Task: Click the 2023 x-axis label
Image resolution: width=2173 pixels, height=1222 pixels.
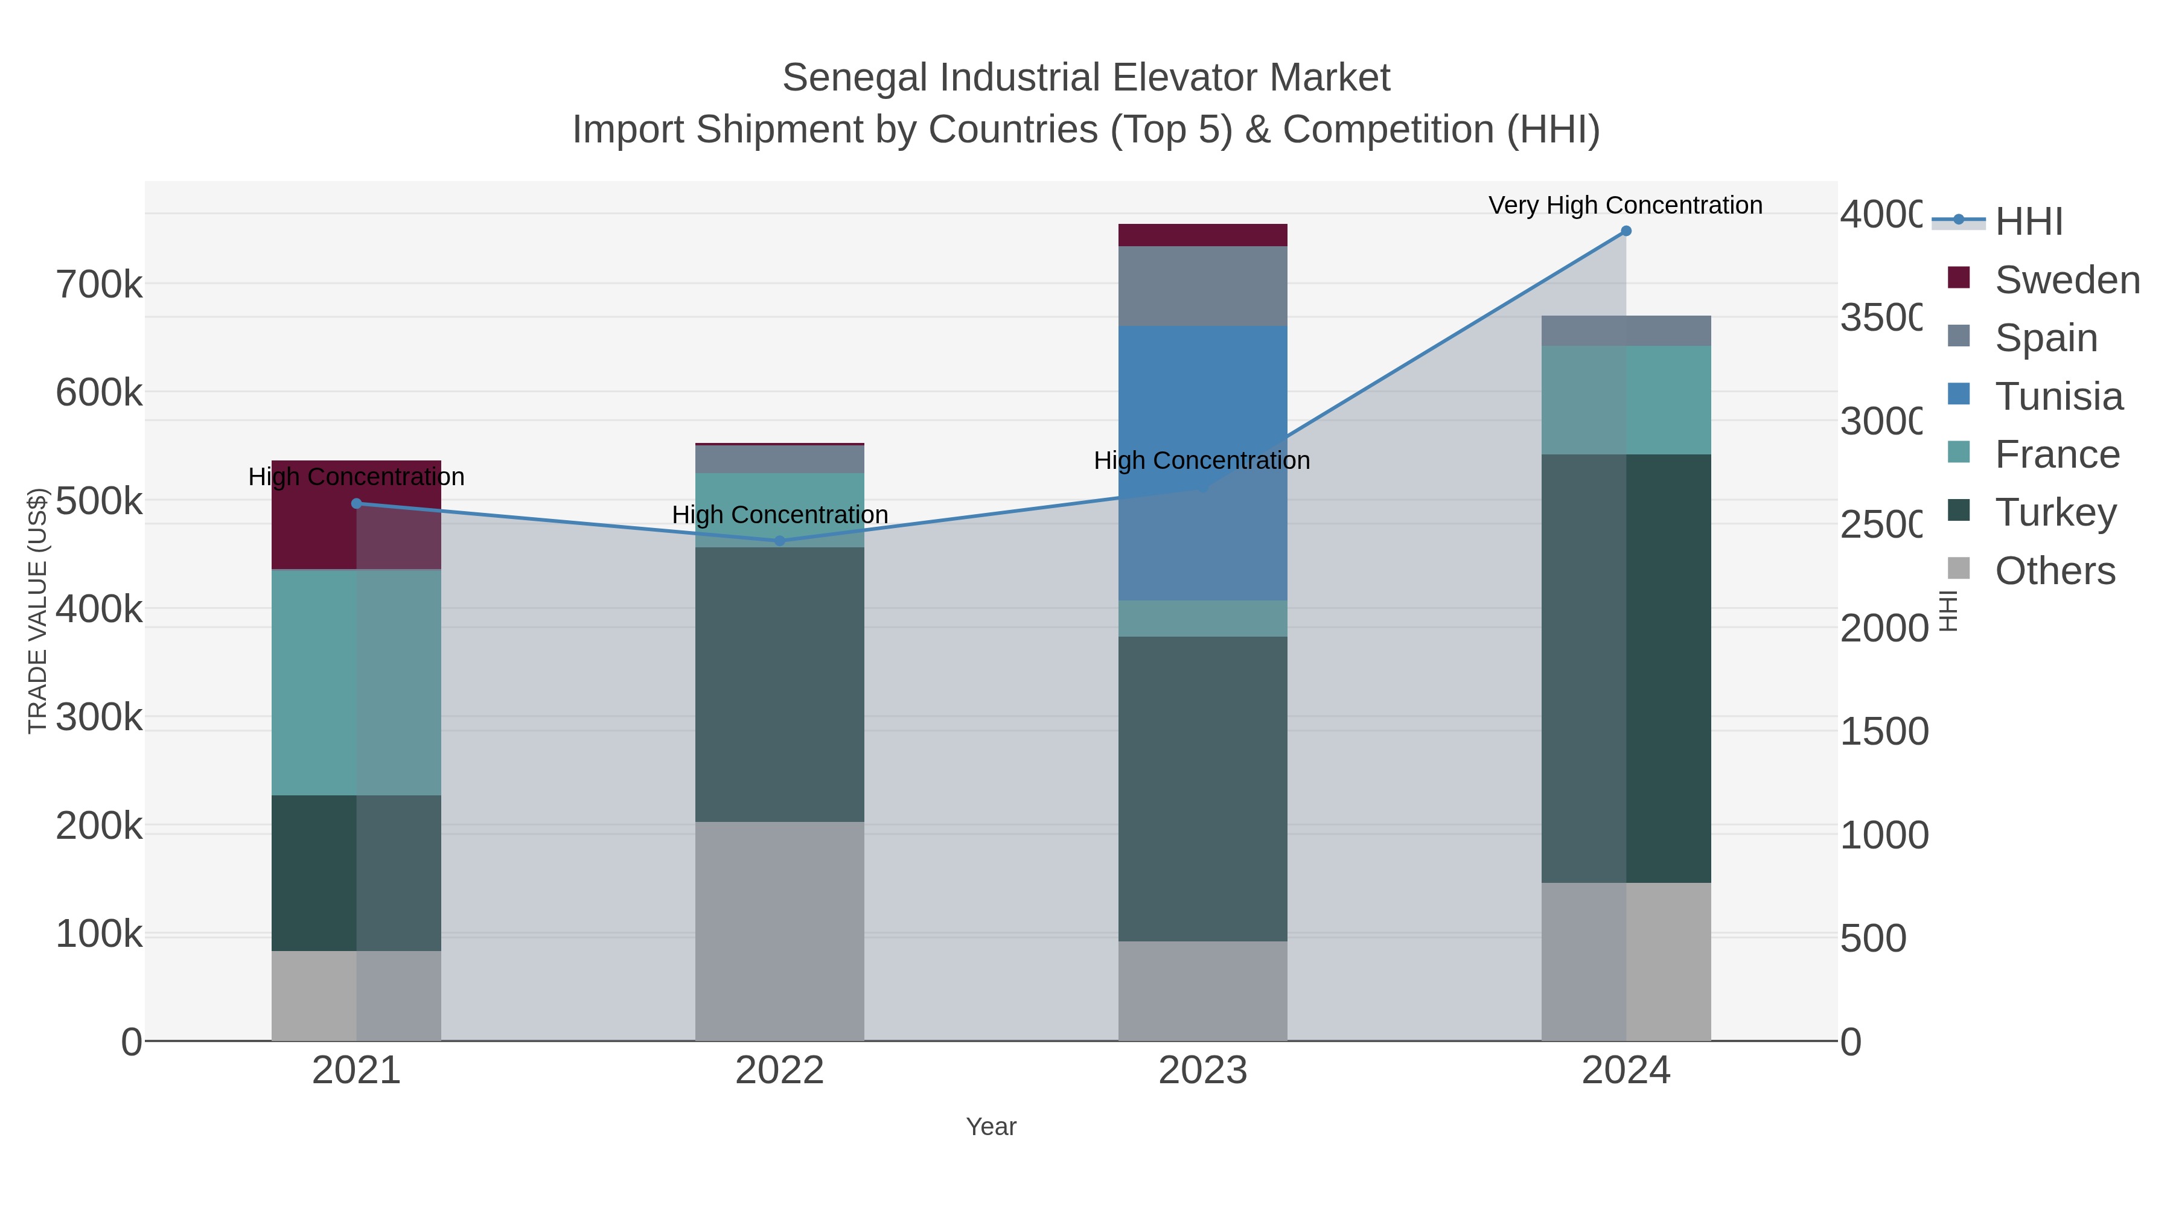Action: point(1203,1070)
